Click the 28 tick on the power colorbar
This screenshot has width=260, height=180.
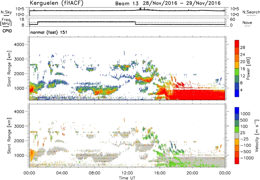click(x=242, y=47)
